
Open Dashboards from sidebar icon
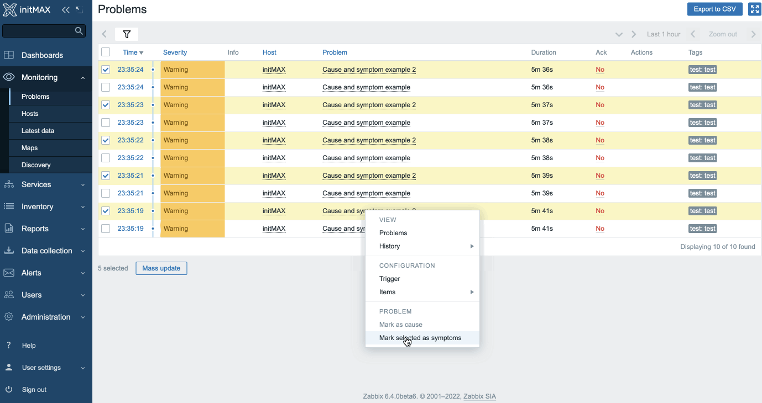click(9, 55)
